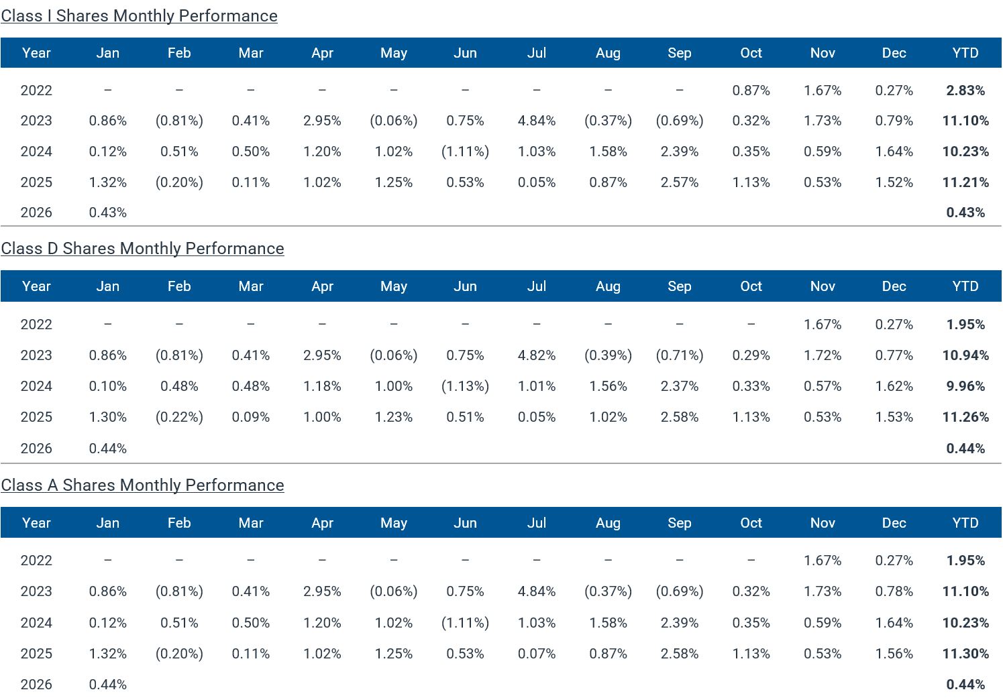Select Class I 2026 January value 0.43%
This screenshot has width=1003, height=700.
pyautogui.click(x=107, y=213)
